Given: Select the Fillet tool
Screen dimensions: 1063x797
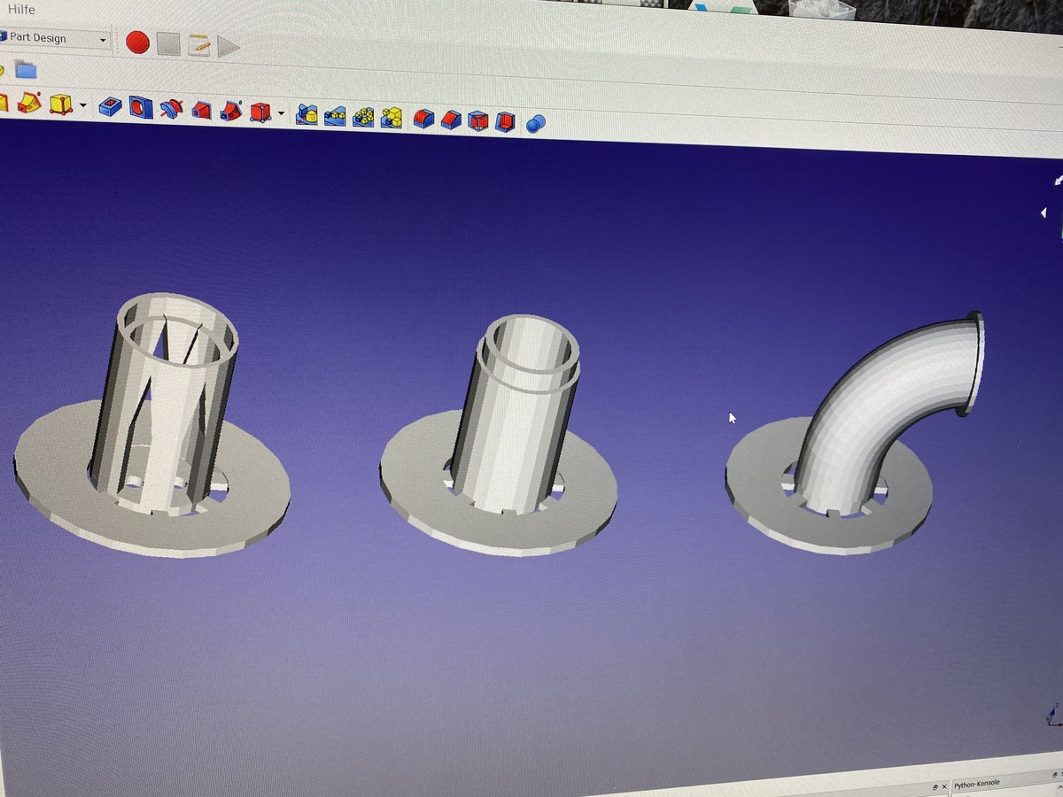Looking at the screenshot, I should coord(423,119).
